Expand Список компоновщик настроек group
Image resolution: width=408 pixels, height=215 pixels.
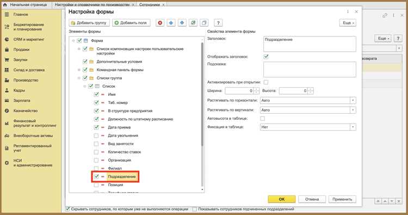79,49
